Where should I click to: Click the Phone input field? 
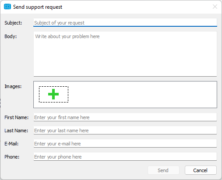tap(125, 156)
